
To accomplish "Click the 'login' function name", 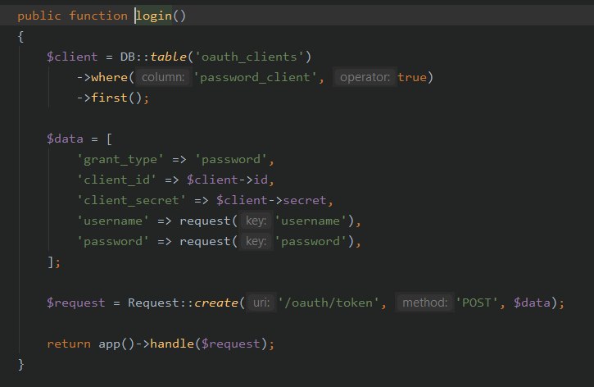I will 154,16.
